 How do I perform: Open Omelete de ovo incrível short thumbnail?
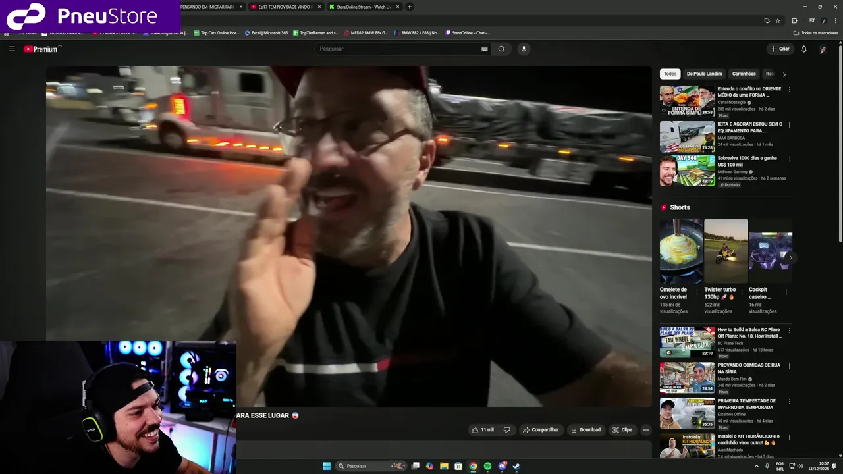[x=681, y=251]
